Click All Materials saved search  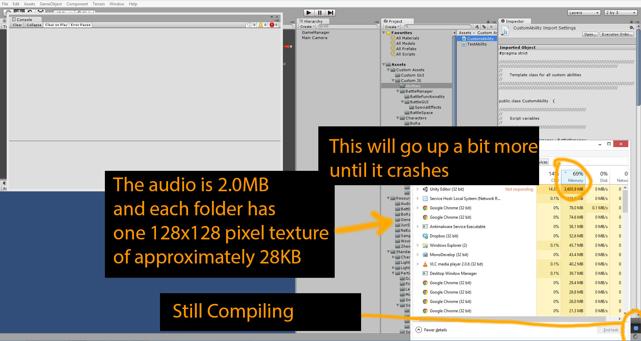(405, 38)
